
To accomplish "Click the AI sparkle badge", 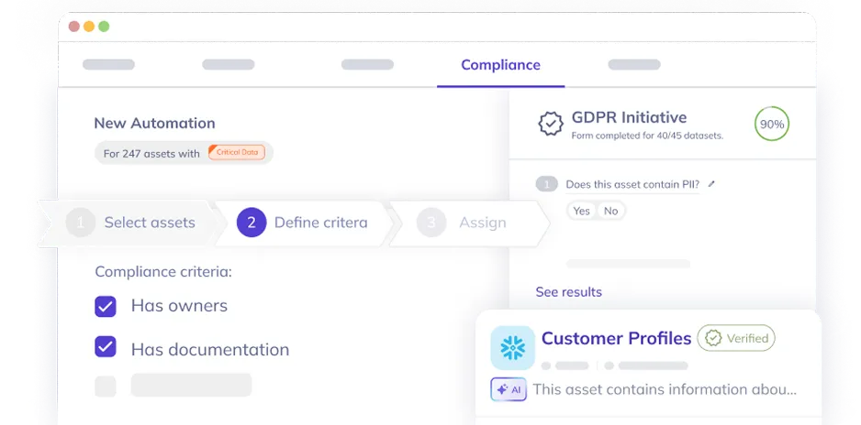I will point(509,389).
